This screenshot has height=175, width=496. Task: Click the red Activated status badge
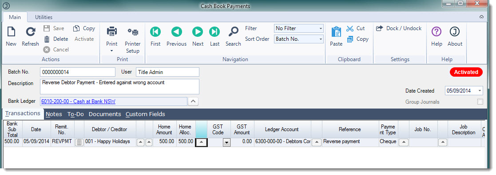point(466,72)
